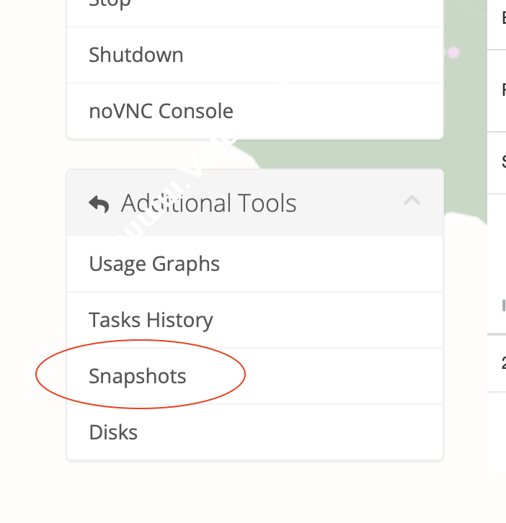Collapse Additional Tools using the chevron arrow
This screenshot has height=523, width=506.
[412, 201]
